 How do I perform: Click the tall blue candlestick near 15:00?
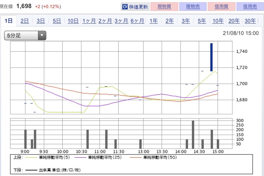pyautogui.click(x=211, y=57)
